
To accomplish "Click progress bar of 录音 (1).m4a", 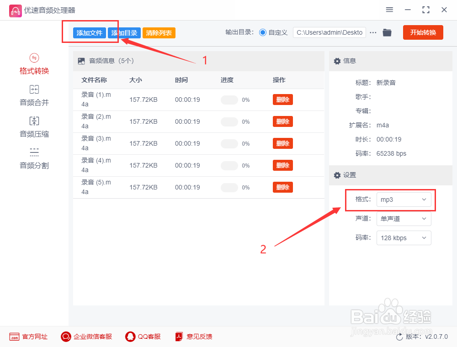I will click(229, 100).
